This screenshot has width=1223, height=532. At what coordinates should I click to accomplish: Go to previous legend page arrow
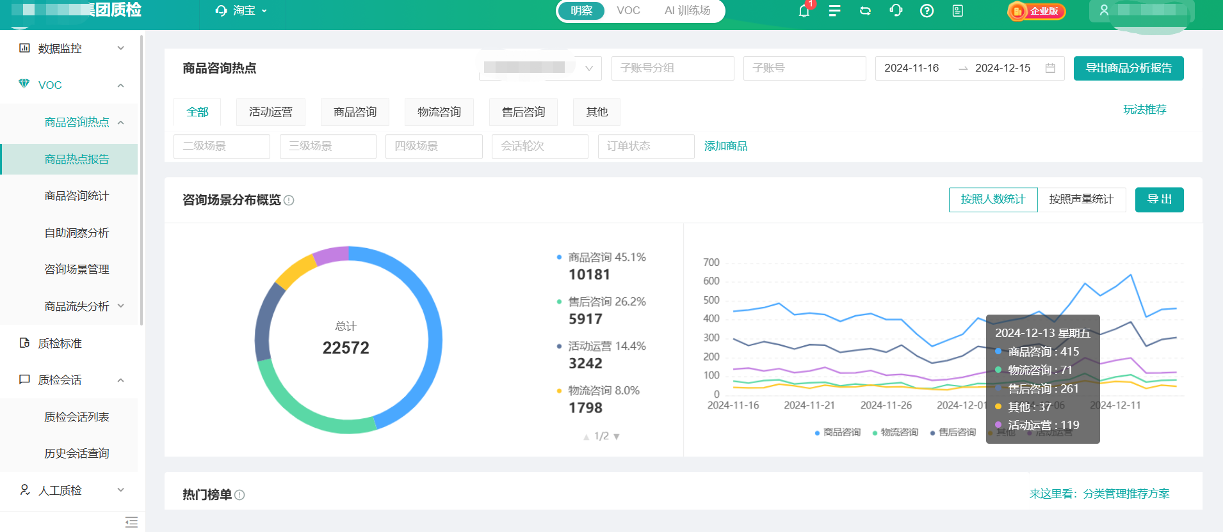[586, 437]
